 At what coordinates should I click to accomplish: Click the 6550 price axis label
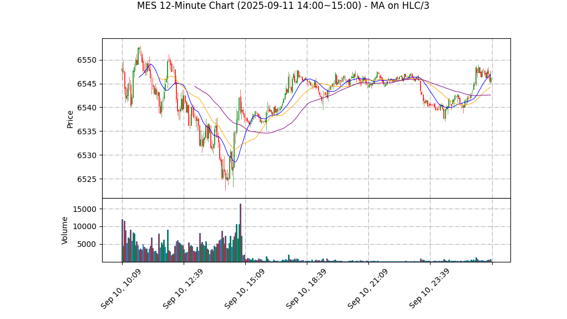coord(87,60)
